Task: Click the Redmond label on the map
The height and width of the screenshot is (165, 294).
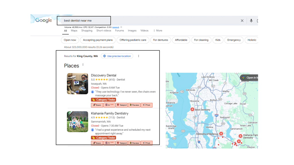Action: click(225, 117)
